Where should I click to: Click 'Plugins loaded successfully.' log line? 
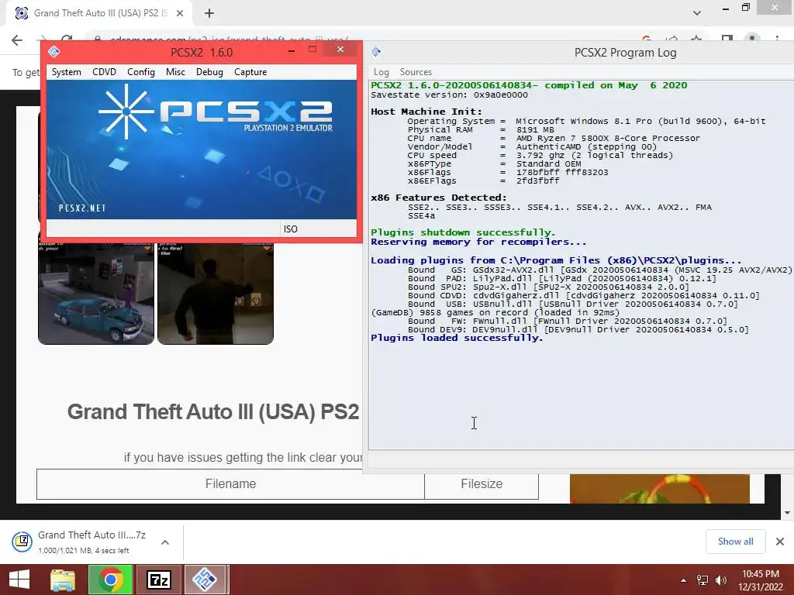point(457,338)
